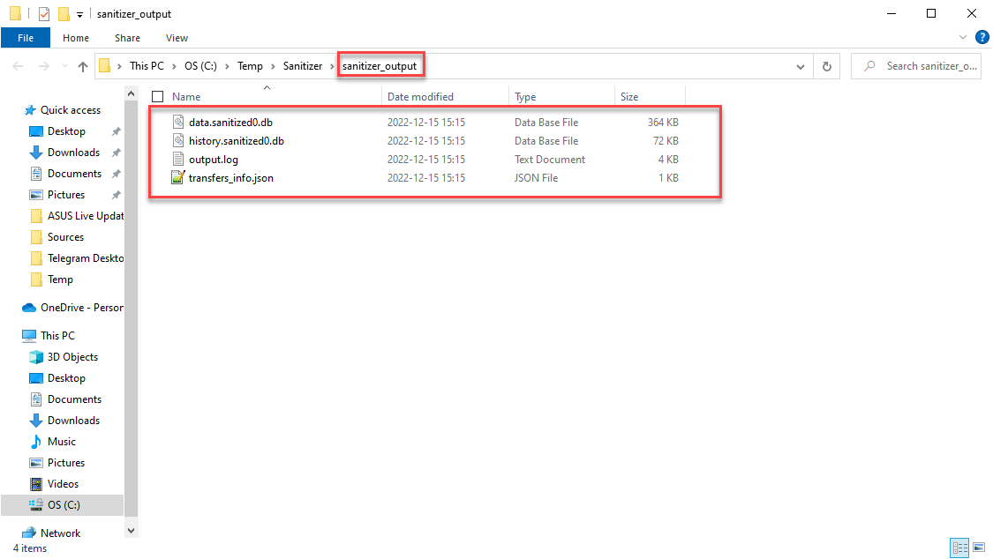Click the Up one level arrow
Screen dimensions: 993x559
pos(83,66)
